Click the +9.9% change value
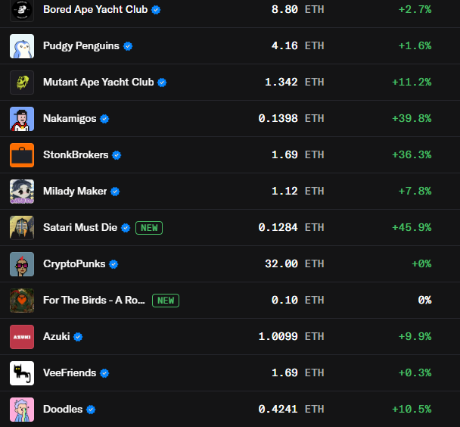The height and width of the screenshot is (427, 460). coord(415,337)
